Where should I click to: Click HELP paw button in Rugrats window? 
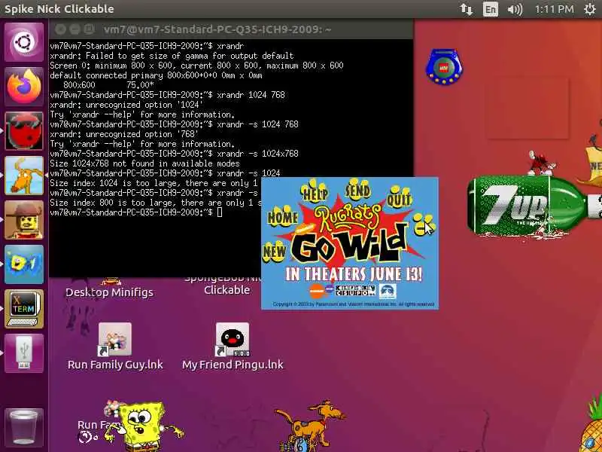point(315,191)
